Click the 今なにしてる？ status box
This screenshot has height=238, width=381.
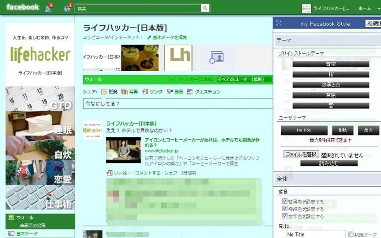(x=178, y=103)
